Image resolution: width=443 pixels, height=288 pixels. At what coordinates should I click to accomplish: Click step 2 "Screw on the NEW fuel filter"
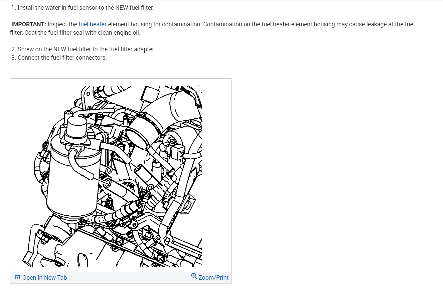coord(83,49)
